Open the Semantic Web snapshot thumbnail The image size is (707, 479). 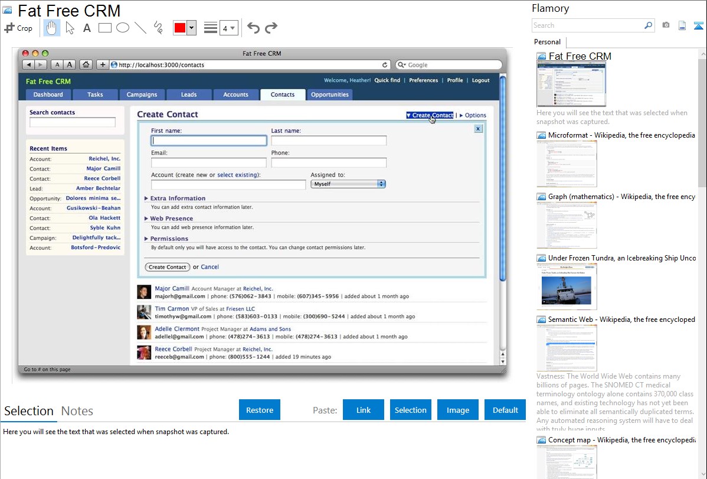[567, 348]
